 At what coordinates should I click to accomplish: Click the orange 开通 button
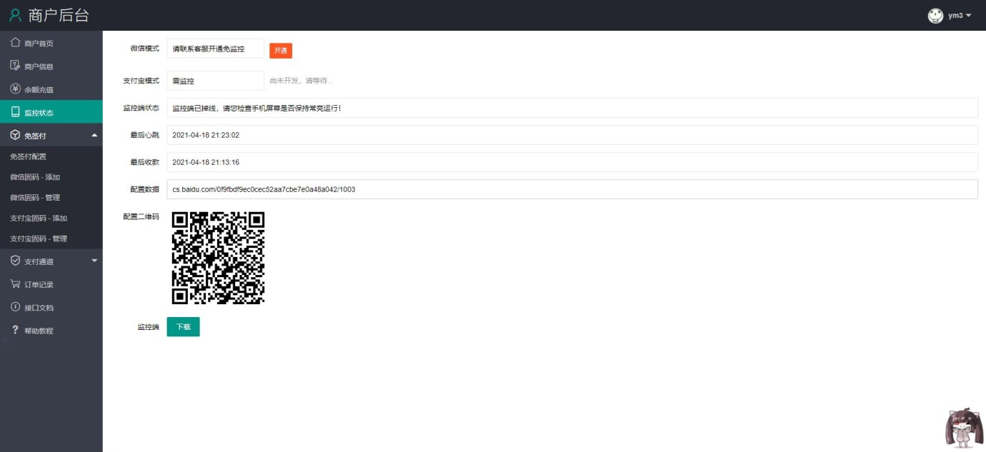coord(281,51)
